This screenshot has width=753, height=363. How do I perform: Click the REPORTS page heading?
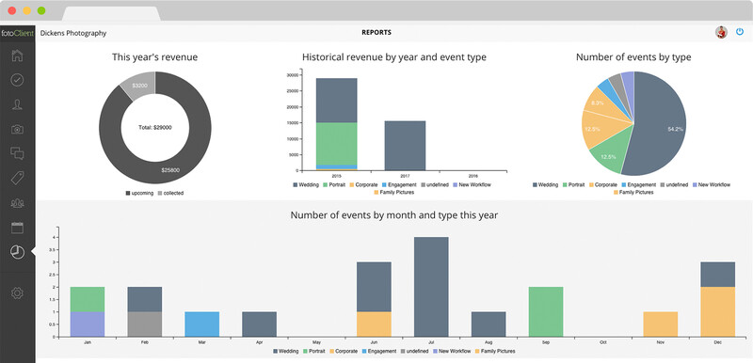pyautogui.click(x=376, y=33)
